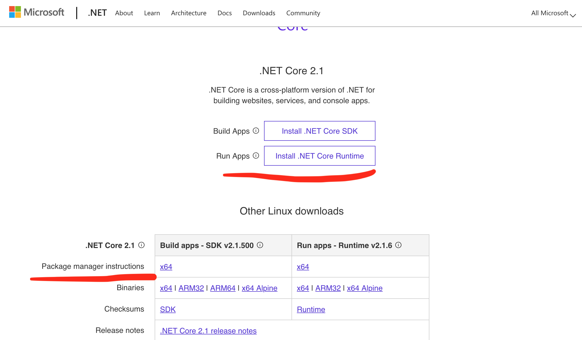This screenshot has height=340, width=582.
Task: Click the Microsoft logo
Action: (37, 12)
